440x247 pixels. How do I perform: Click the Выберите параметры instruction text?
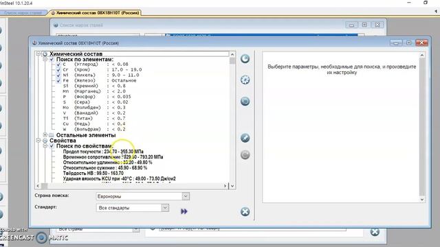[x=342, y=69]
